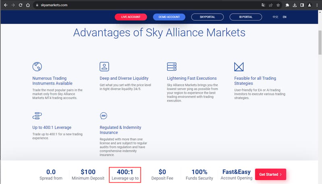This screenshot has width=322, height=184.
Task: Select the Lightening Fast Executions heading
Action: point(192,78)
